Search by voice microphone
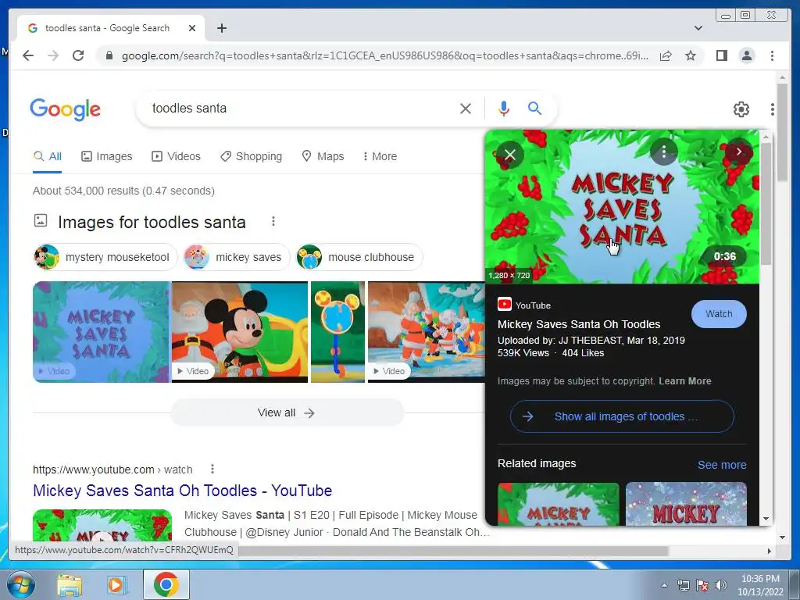 [x=504, y=108]
